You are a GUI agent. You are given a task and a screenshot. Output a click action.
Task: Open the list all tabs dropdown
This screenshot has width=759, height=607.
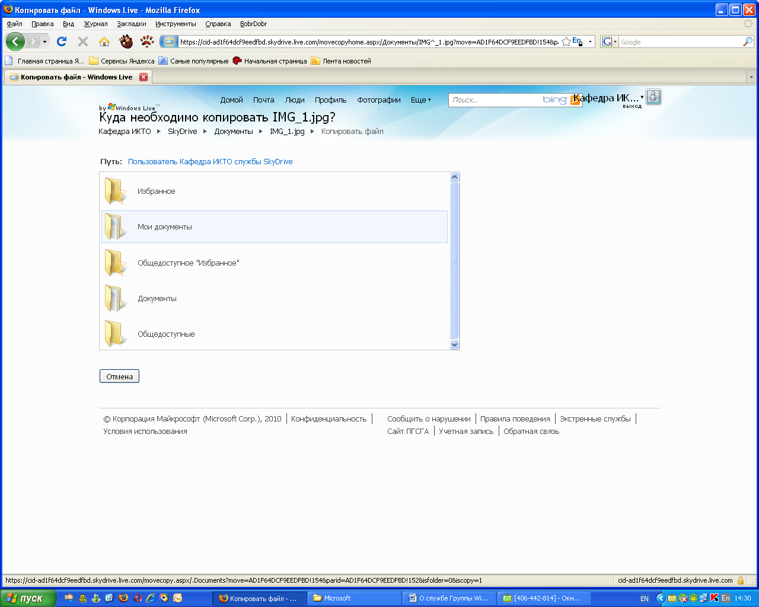[751, 77]
